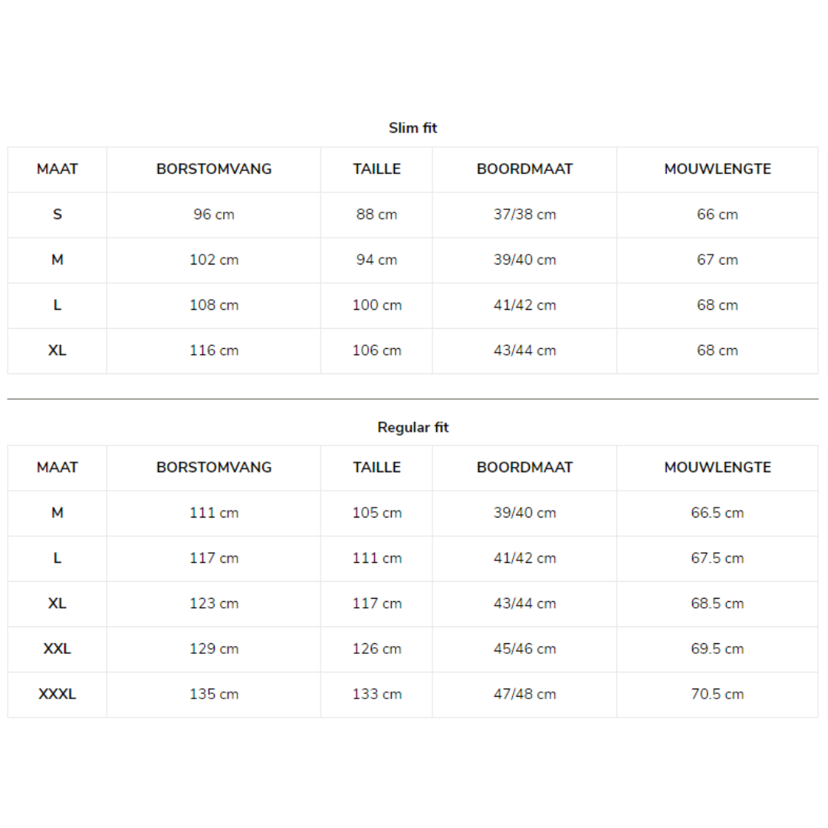Click the 66.5 cm mouwlengte cell
Image resolution: width=828 pixels, height=828 pixels.
pyautogui.click(x=717, y=513)
